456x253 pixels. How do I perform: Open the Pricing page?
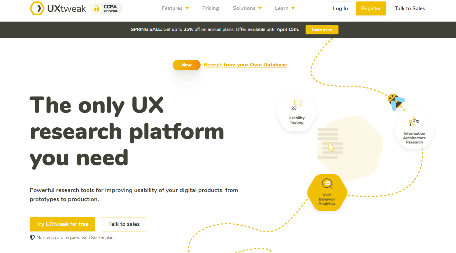coord(211,8)
